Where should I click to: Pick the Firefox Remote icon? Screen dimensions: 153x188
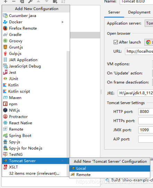coord(5,28)
